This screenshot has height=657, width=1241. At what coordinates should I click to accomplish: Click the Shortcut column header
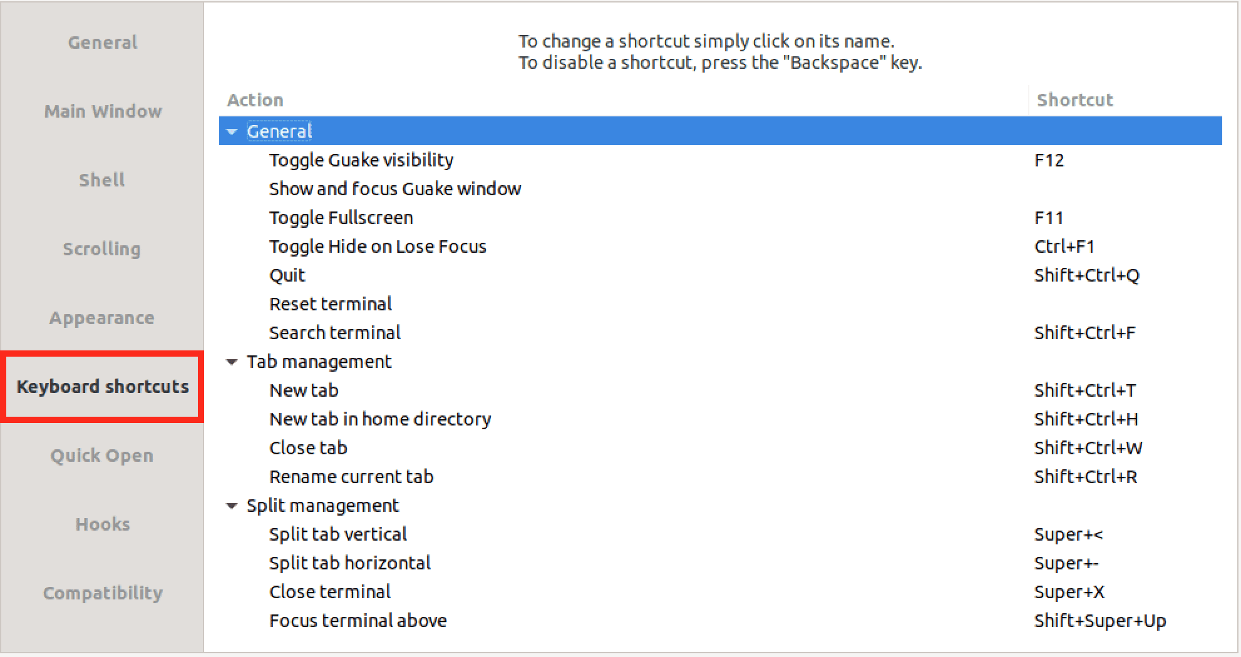click(x=1075, y=99)
